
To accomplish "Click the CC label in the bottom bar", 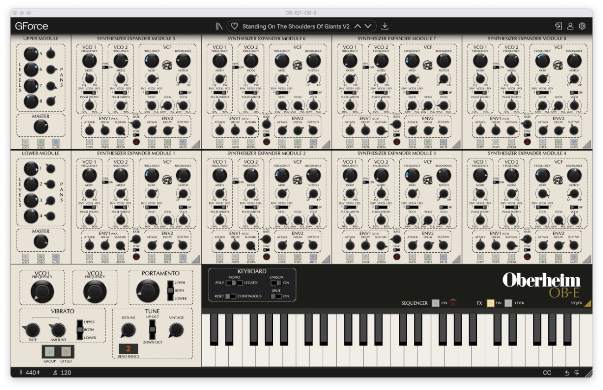I will [547, 372].
